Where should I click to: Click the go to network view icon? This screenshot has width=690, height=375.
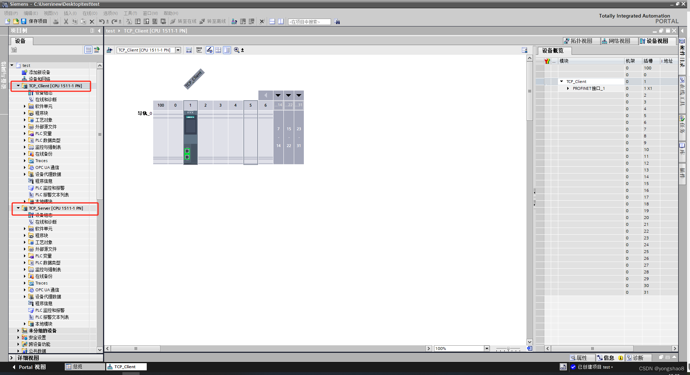click(x=110, y=50)
